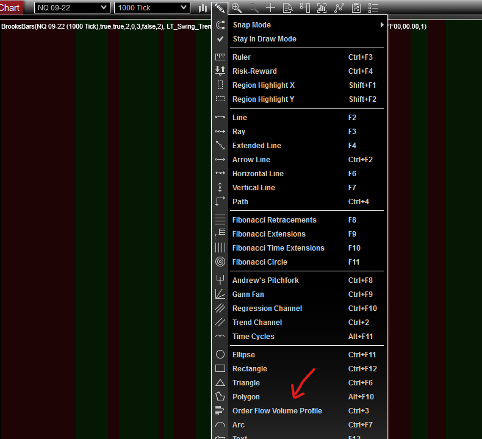Pick the Extended Line tool
482x439 pixels.
pos(299,146)
